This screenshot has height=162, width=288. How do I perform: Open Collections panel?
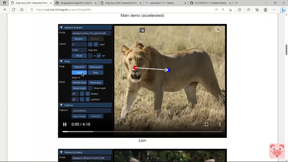[x=257, y=10]
